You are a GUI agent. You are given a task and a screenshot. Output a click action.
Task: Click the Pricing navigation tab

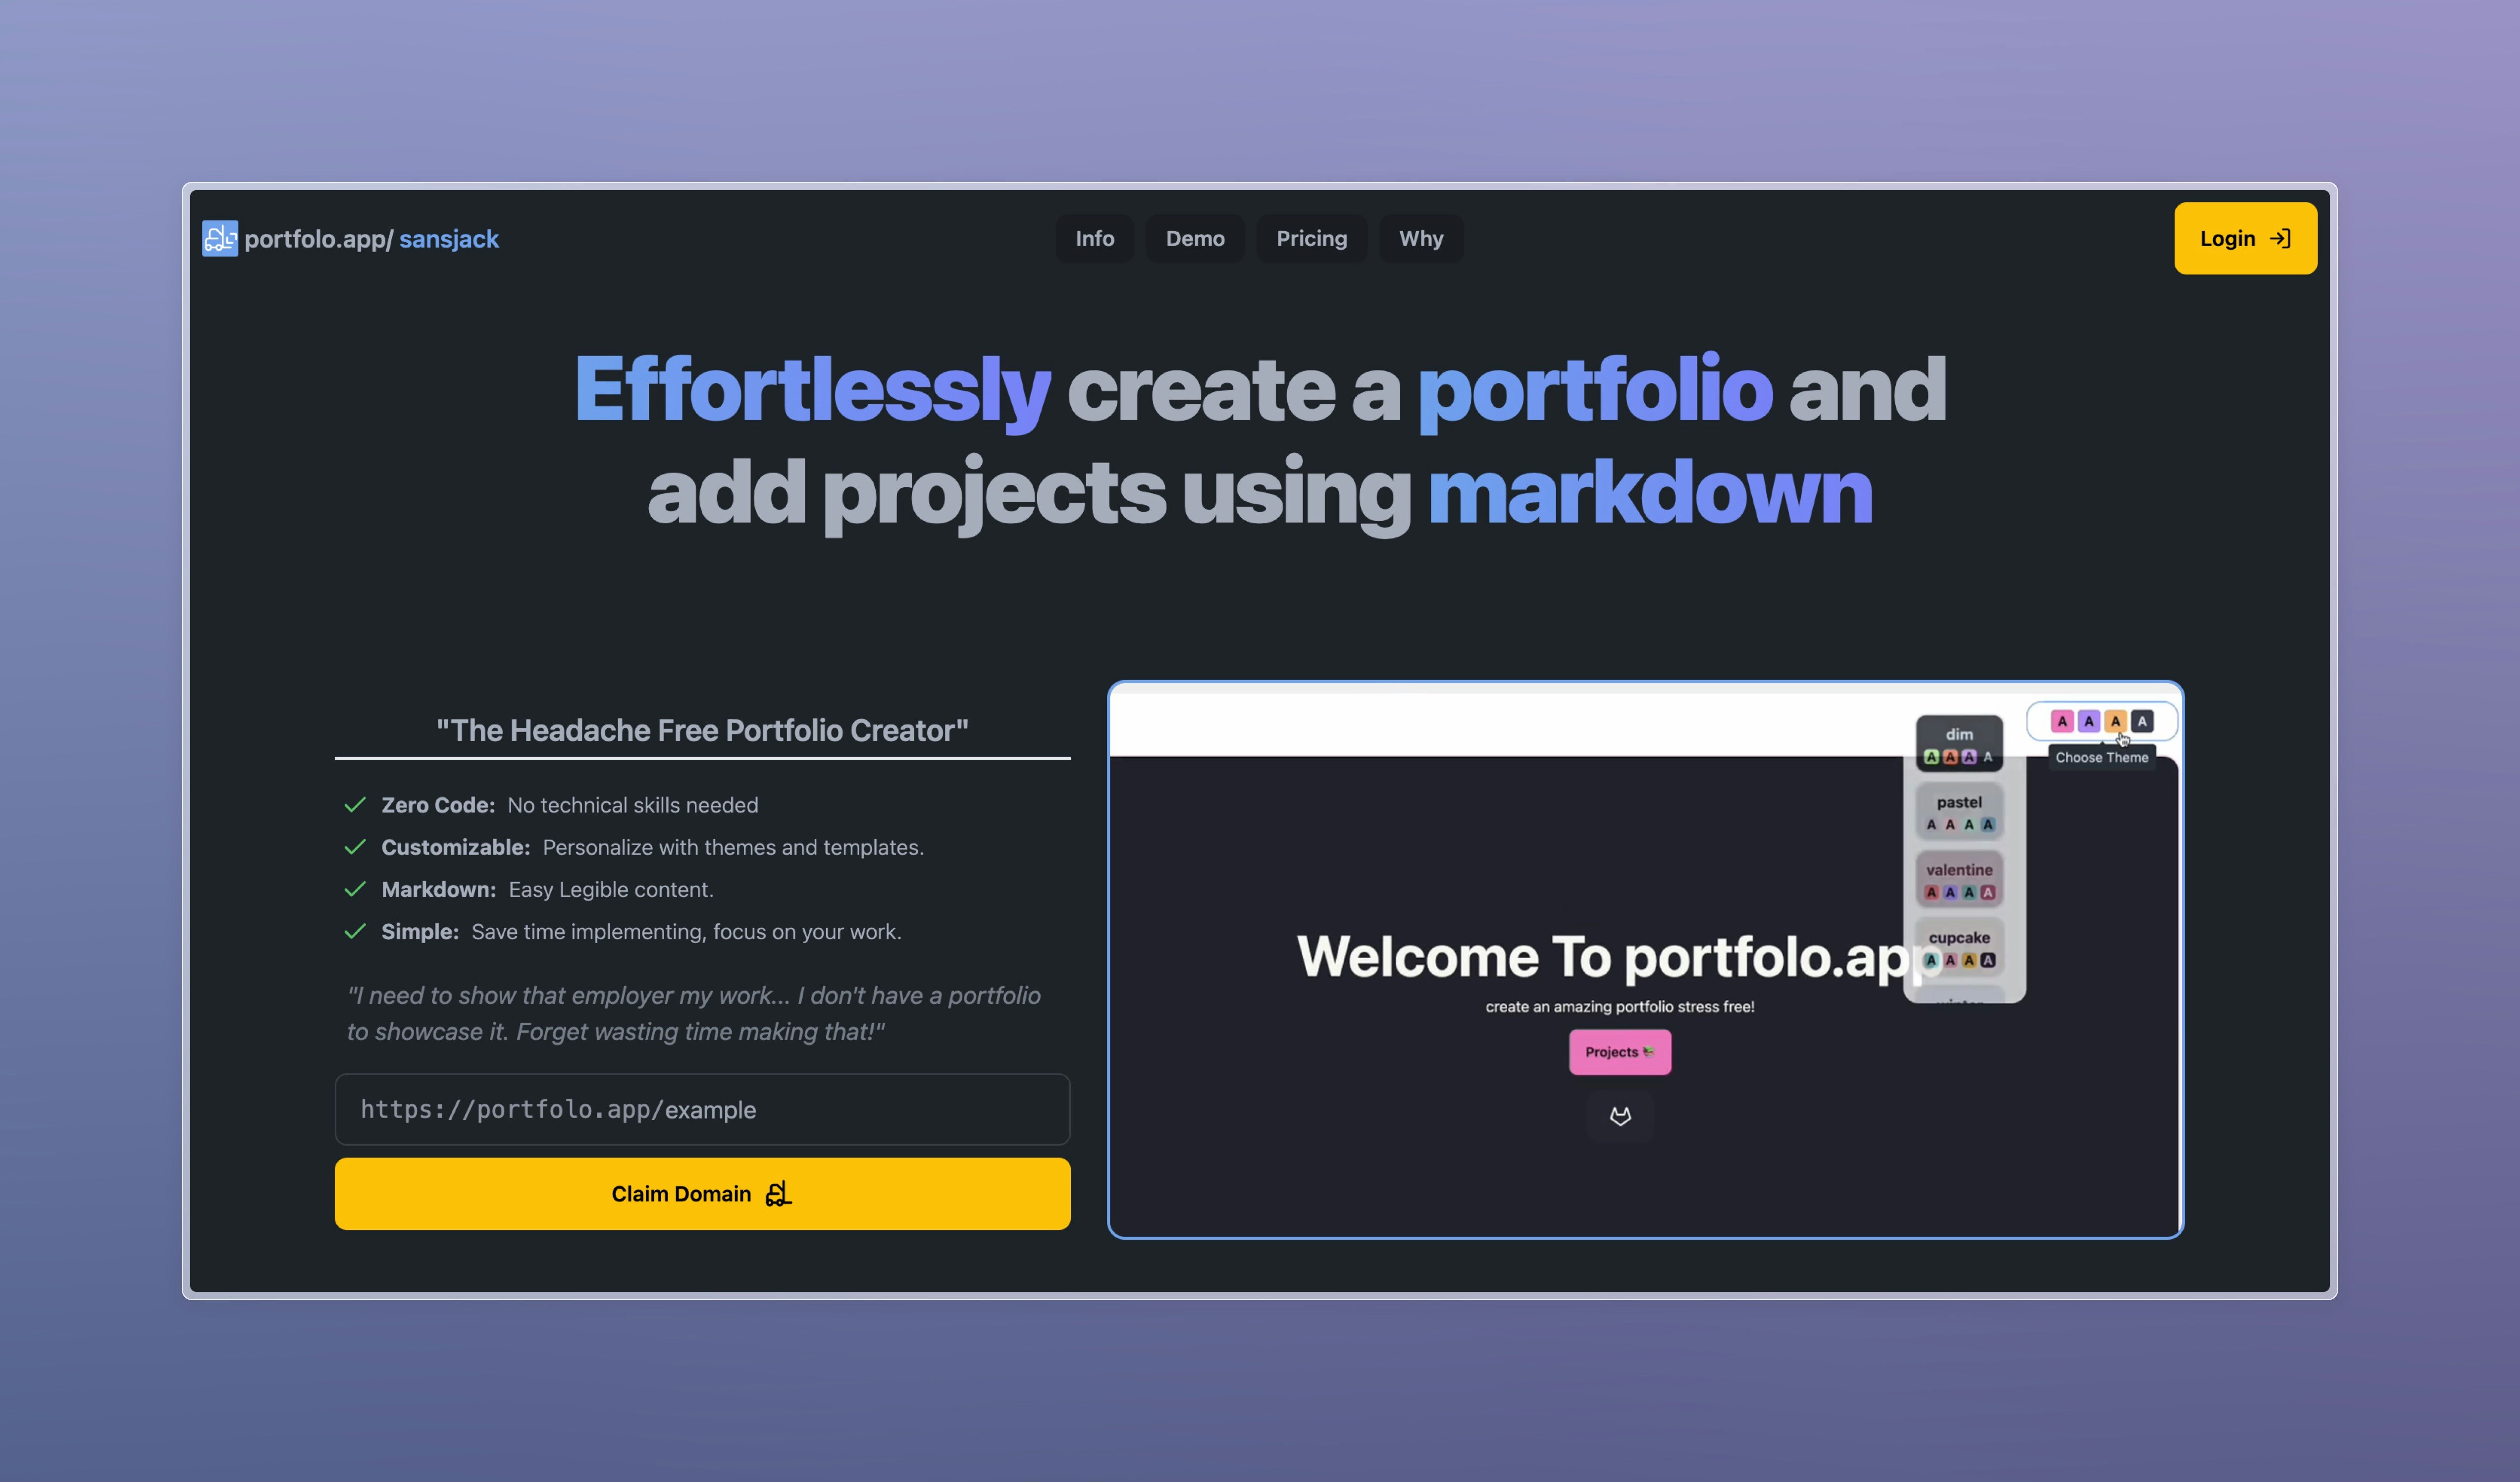click(1312, 236)
